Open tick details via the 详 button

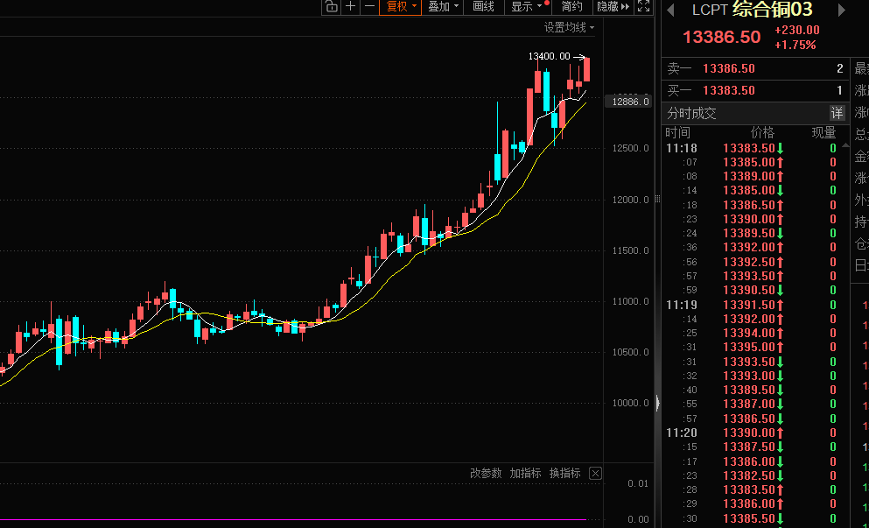point(837,113)
